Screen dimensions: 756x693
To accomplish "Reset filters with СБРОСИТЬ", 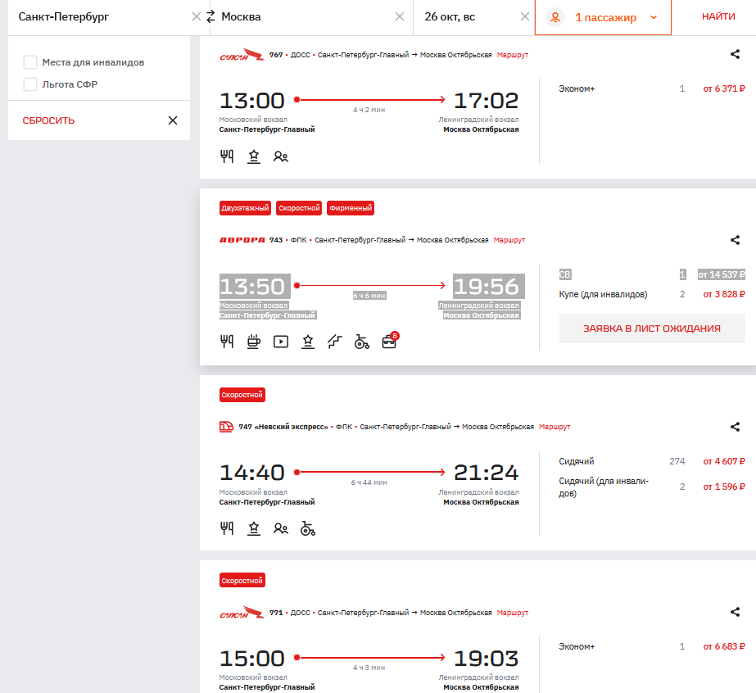I will click(48, 120).
